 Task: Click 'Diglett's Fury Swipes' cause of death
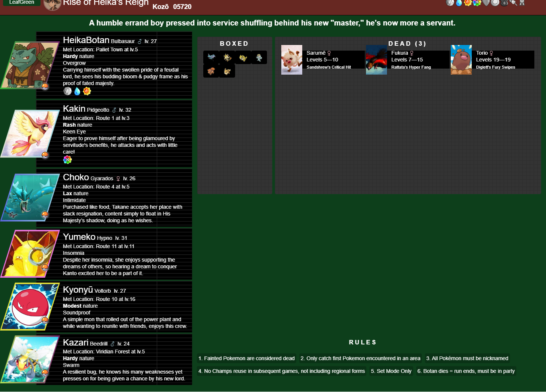(x=496, y=67)
